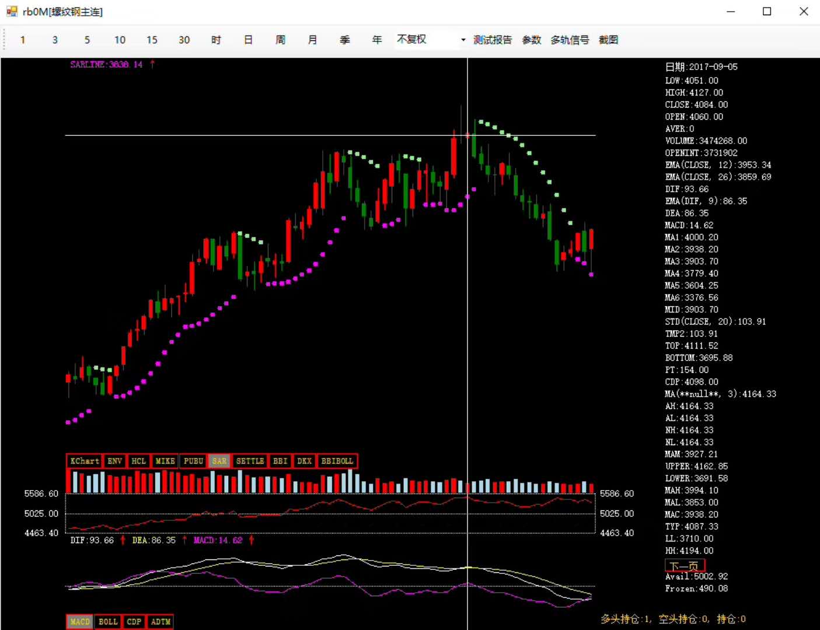
Task: Switch to the 日 daily period
Action: click(x=248, y=40)
